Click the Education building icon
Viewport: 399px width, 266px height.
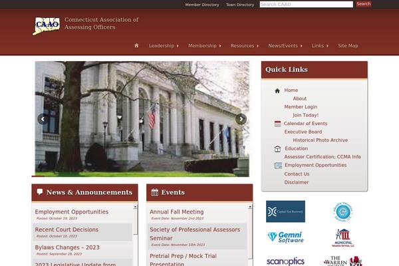[277, 149]
